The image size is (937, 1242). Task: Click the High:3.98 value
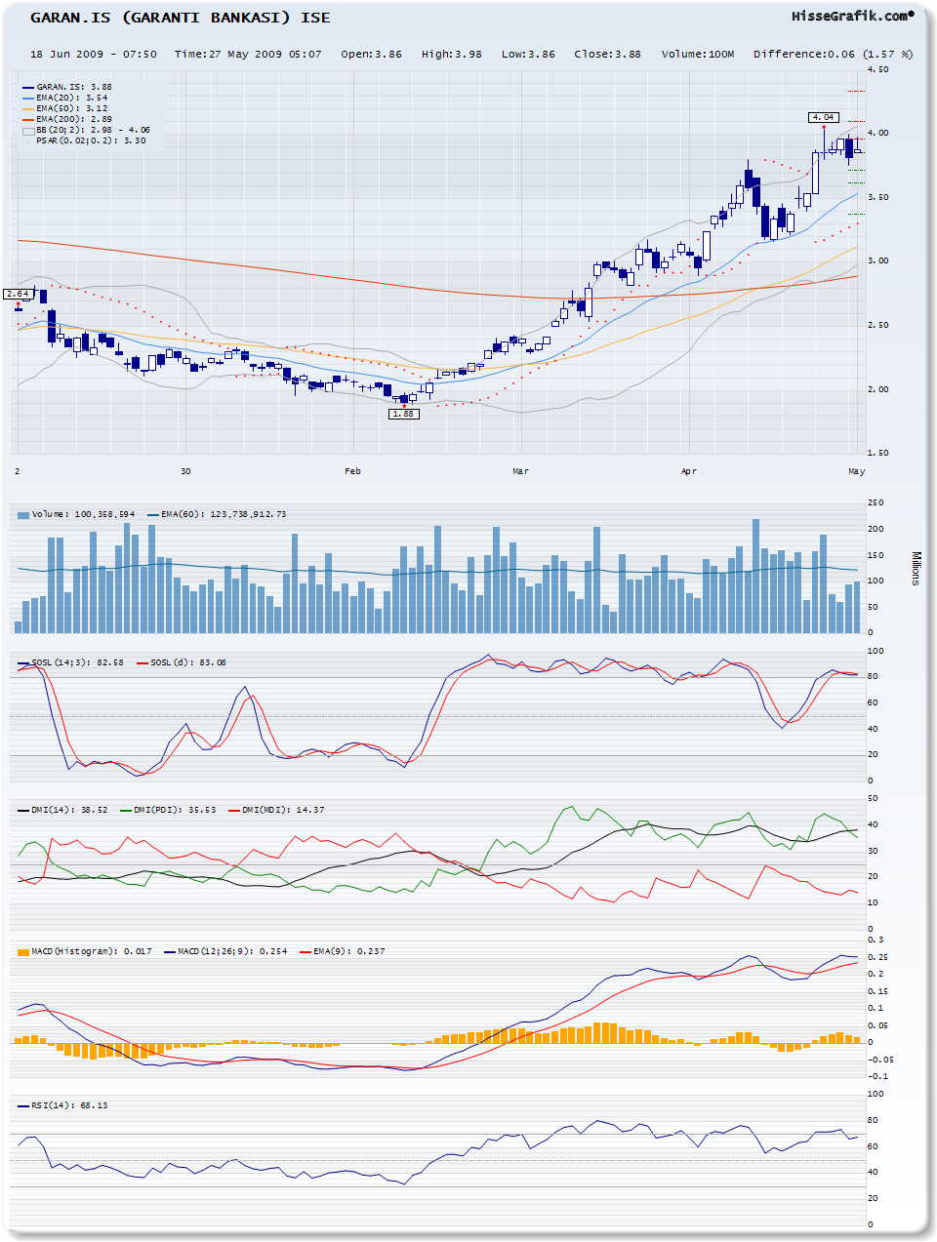452,54
